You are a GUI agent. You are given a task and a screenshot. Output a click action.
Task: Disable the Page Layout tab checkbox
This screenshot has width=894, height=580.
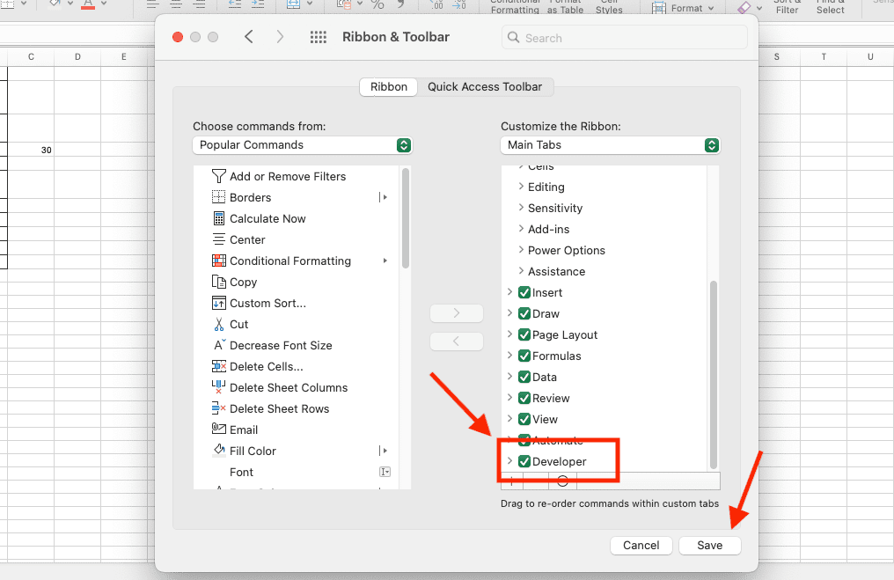pos(524,334)
